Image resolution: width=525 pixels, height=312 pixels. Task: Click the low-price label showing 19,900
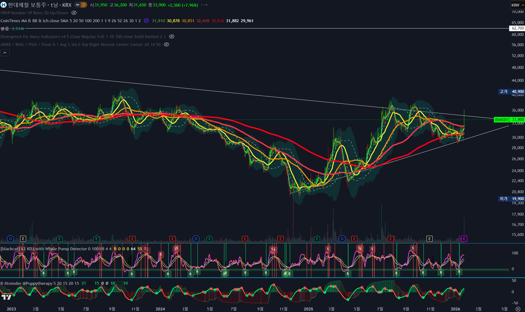(511, 199)
